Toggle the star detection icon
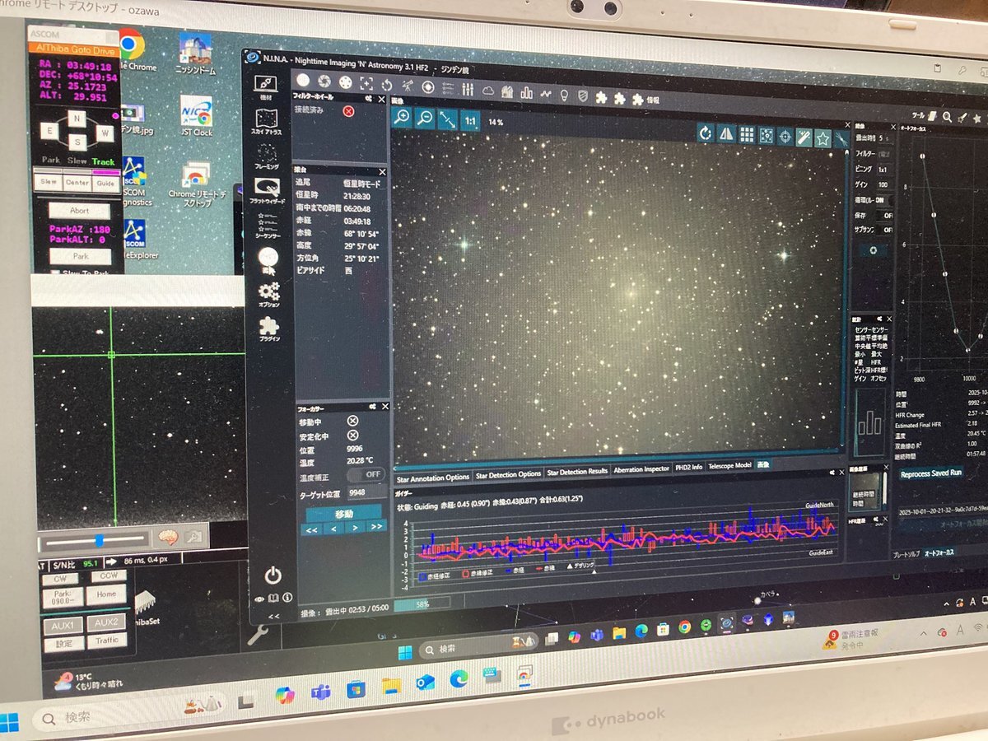 tap(823, 138)
